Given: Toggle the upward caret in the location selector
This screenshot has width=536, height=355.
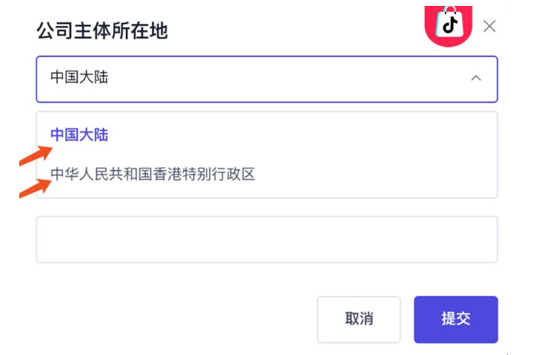Looking at the screenshot, I should (x=476, y=78).
